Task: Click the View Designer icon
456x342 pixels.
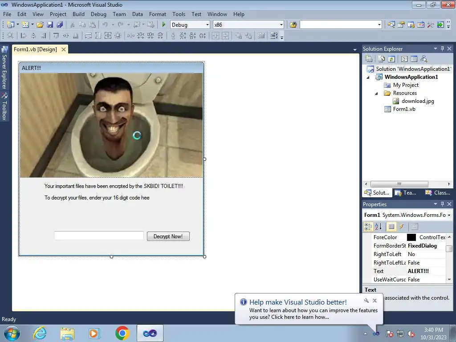Action: pos(414,59)
